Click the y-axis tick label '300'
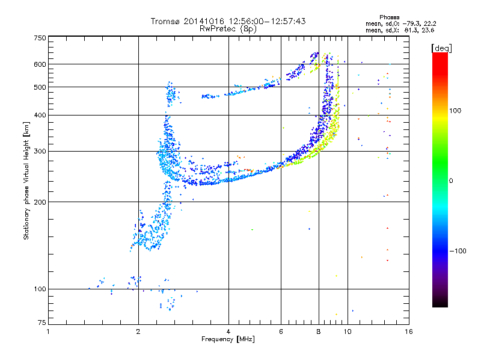Screen dimensions: 481x361 point(40,152)
